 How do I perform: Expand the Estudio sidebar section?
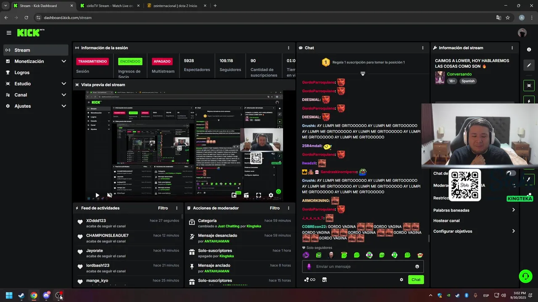[x=64, y=83]
